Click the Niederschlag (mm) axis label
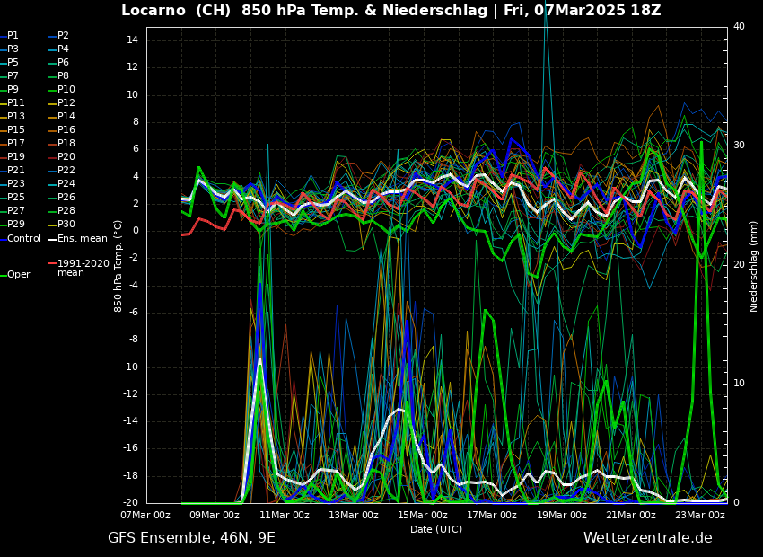Screen dimensions: 763x557 pos(754,266)
